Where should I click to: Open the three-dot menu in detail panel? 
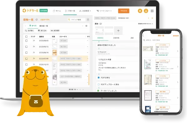149,18
